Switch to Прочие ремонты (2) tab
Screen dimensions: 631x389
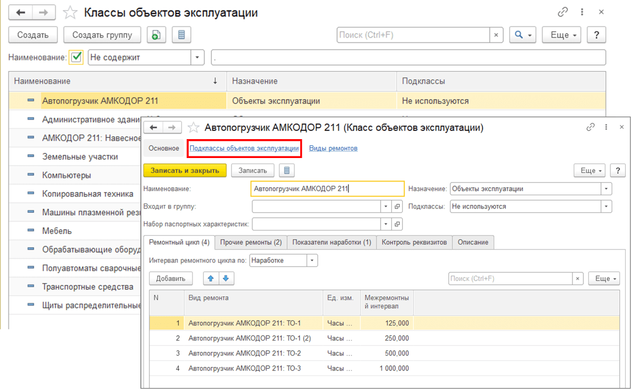251,243
